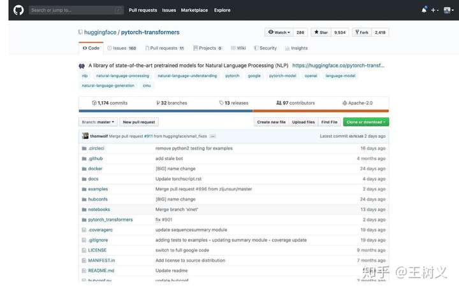View the Apache-2.0 license
Viewport: 459px width, 291px height.
pyautogui.click(x=358, y=103)
